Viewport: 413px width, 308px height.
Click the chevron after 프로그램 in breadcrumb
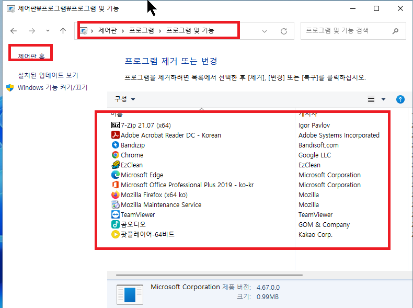point(160,31)
